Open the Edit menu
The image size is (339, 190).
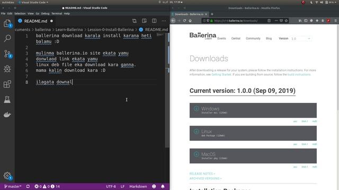coord(10,14)
